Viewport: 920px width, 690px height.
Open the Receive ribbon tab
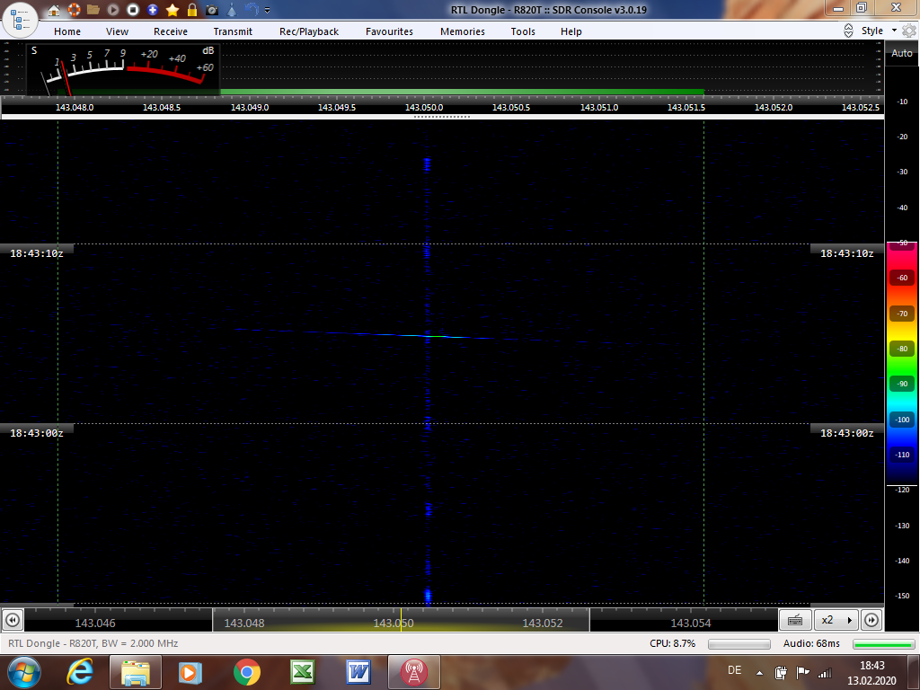click(171, 31)
